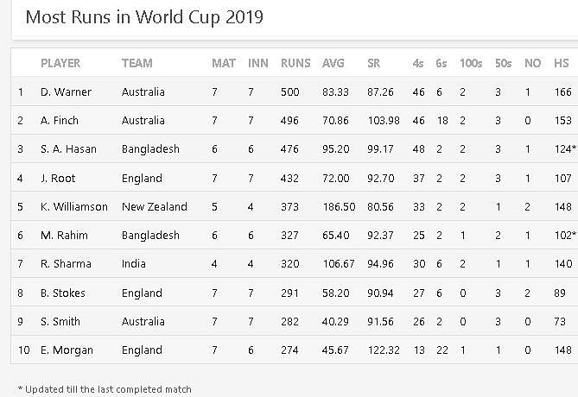The image size is (578, 397).
Task: Select M. Rahim player name
Action: coord(64,235)
